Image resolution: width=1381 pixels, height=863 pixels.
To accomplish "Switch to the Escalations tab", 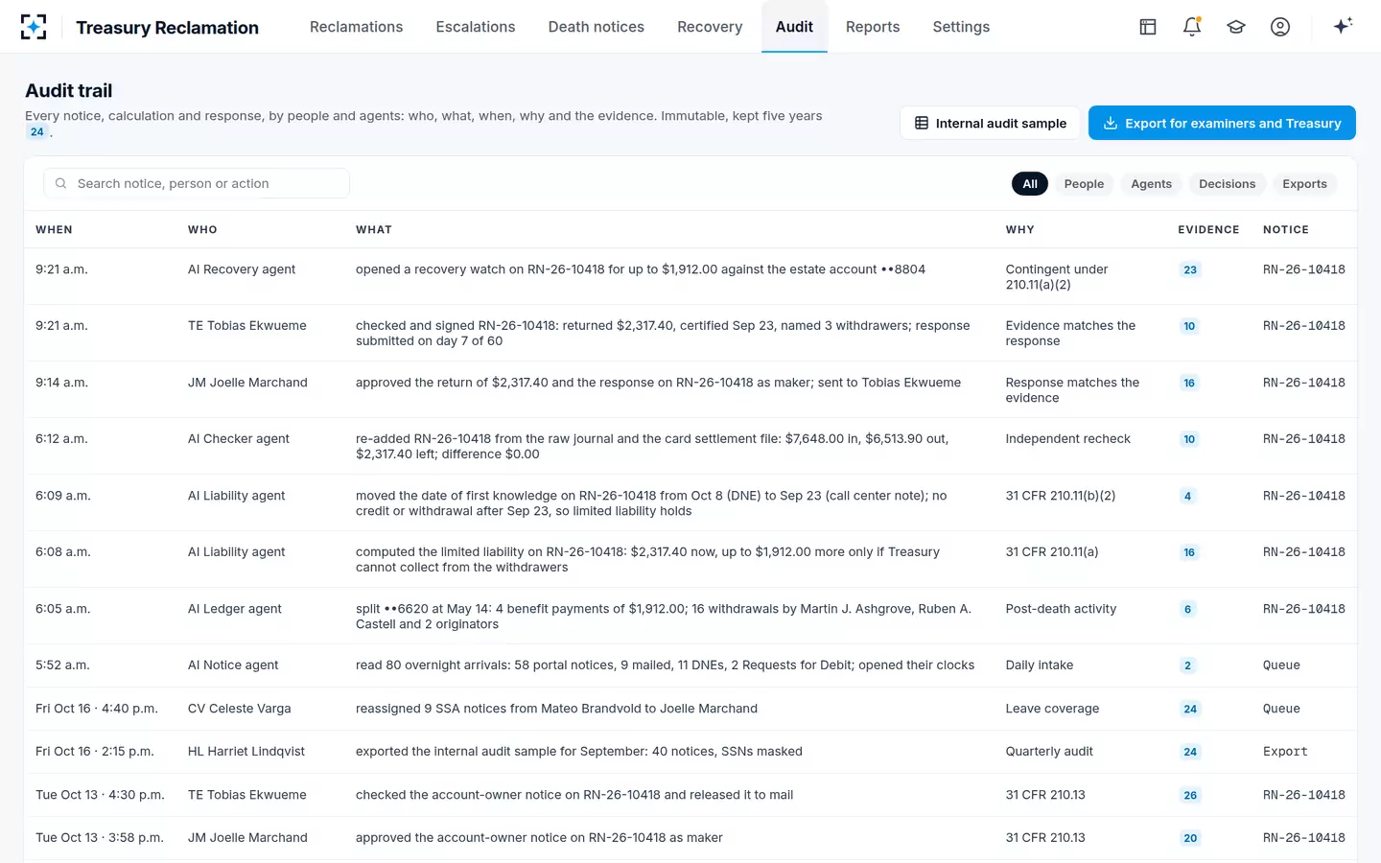I will 476,27.
